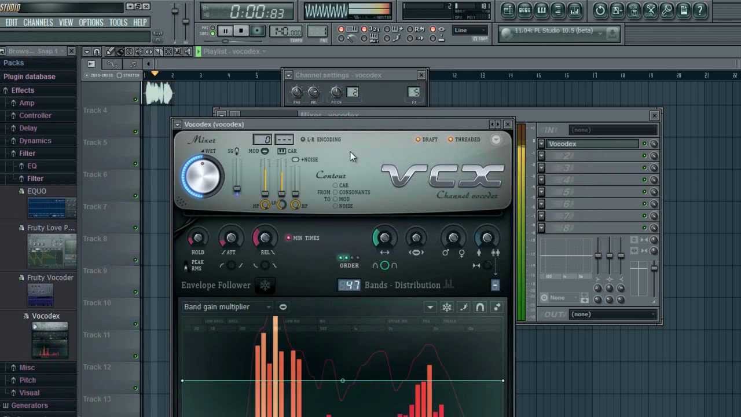Open mixer effect slot 2 menu arrow
This screenshot has height=417, width=741.
coord(541,156)
